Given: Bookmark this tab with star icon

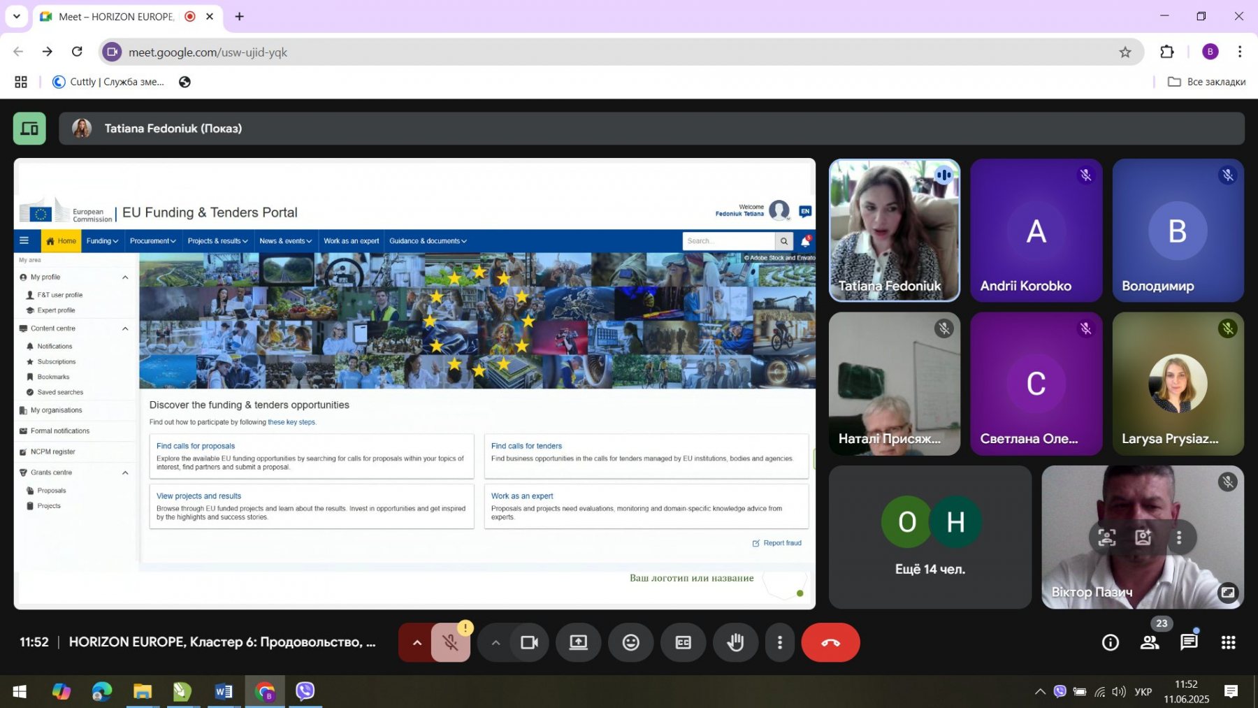Looking at the screenshot, I should pos(1125,52).
